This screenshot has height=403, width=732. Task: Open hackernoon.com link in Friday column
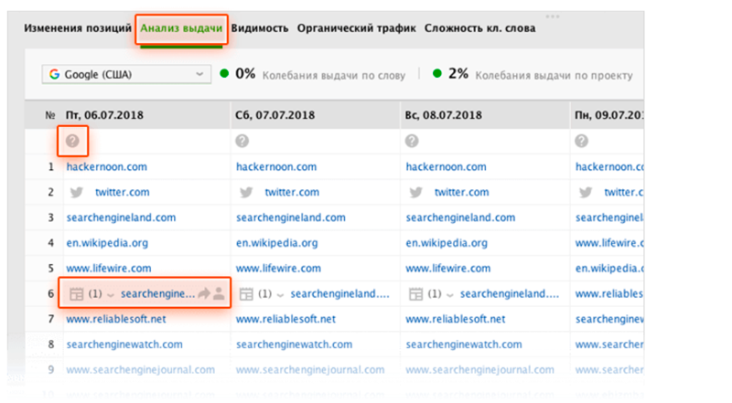click(106, 167)
